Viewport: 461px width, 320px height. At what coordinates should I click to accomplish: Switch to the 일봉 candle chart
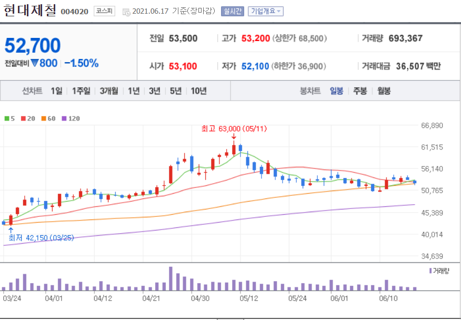pyautogui.click(x=336, y=91)
